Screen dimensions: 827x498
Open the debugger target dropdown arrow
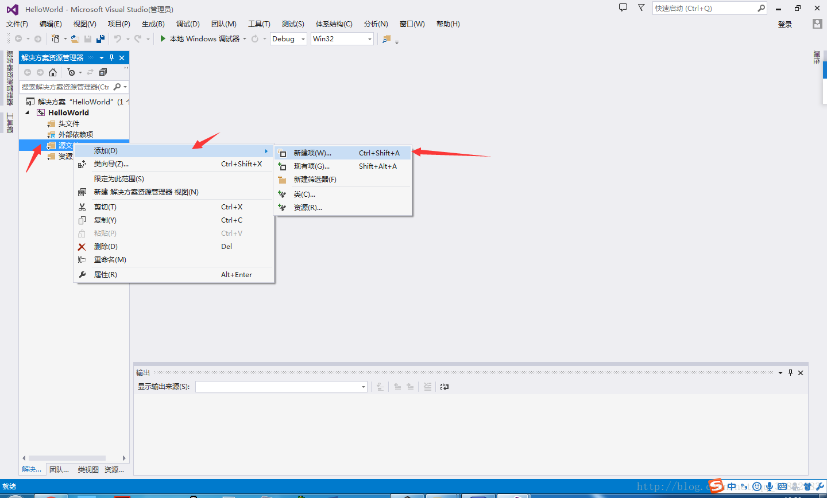click(x=245, y=38)
